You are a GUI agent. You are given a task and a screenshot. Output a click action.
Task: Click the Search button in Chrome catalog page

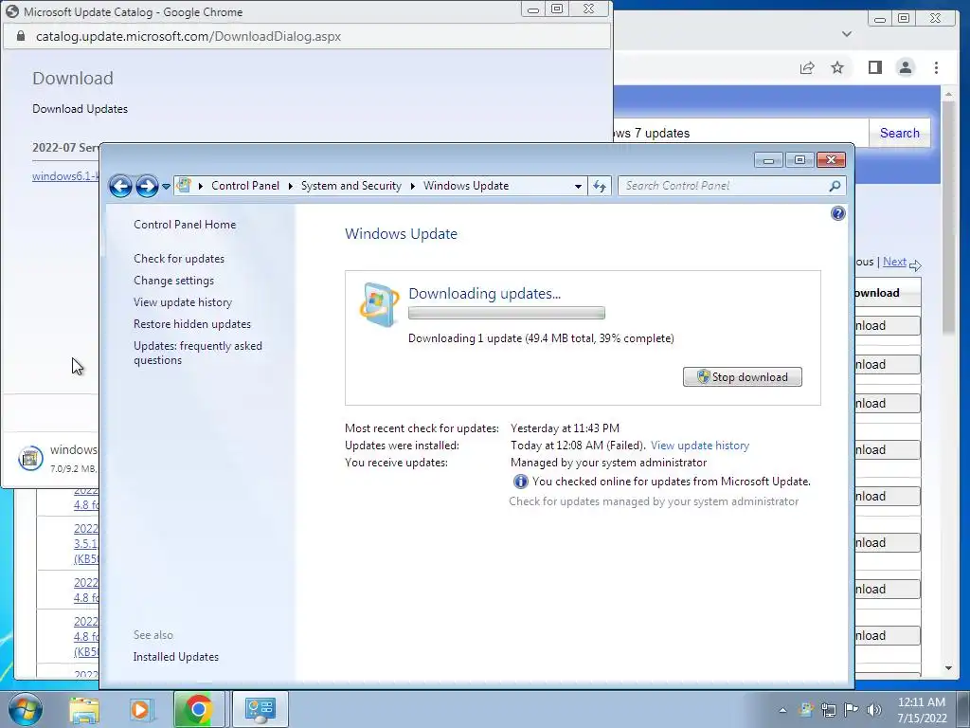900,133
